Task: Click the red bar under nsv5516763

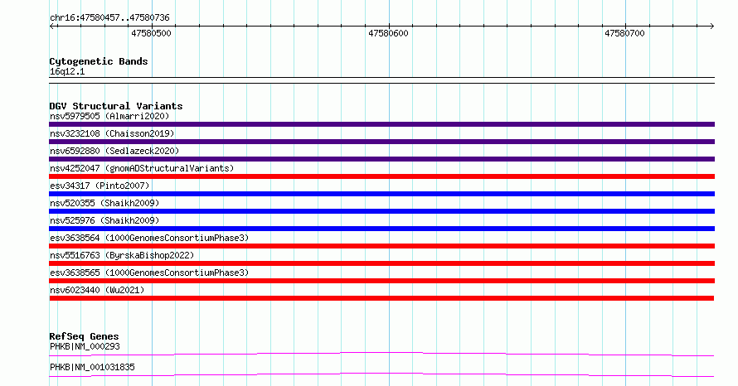Action: click(381, 263)
